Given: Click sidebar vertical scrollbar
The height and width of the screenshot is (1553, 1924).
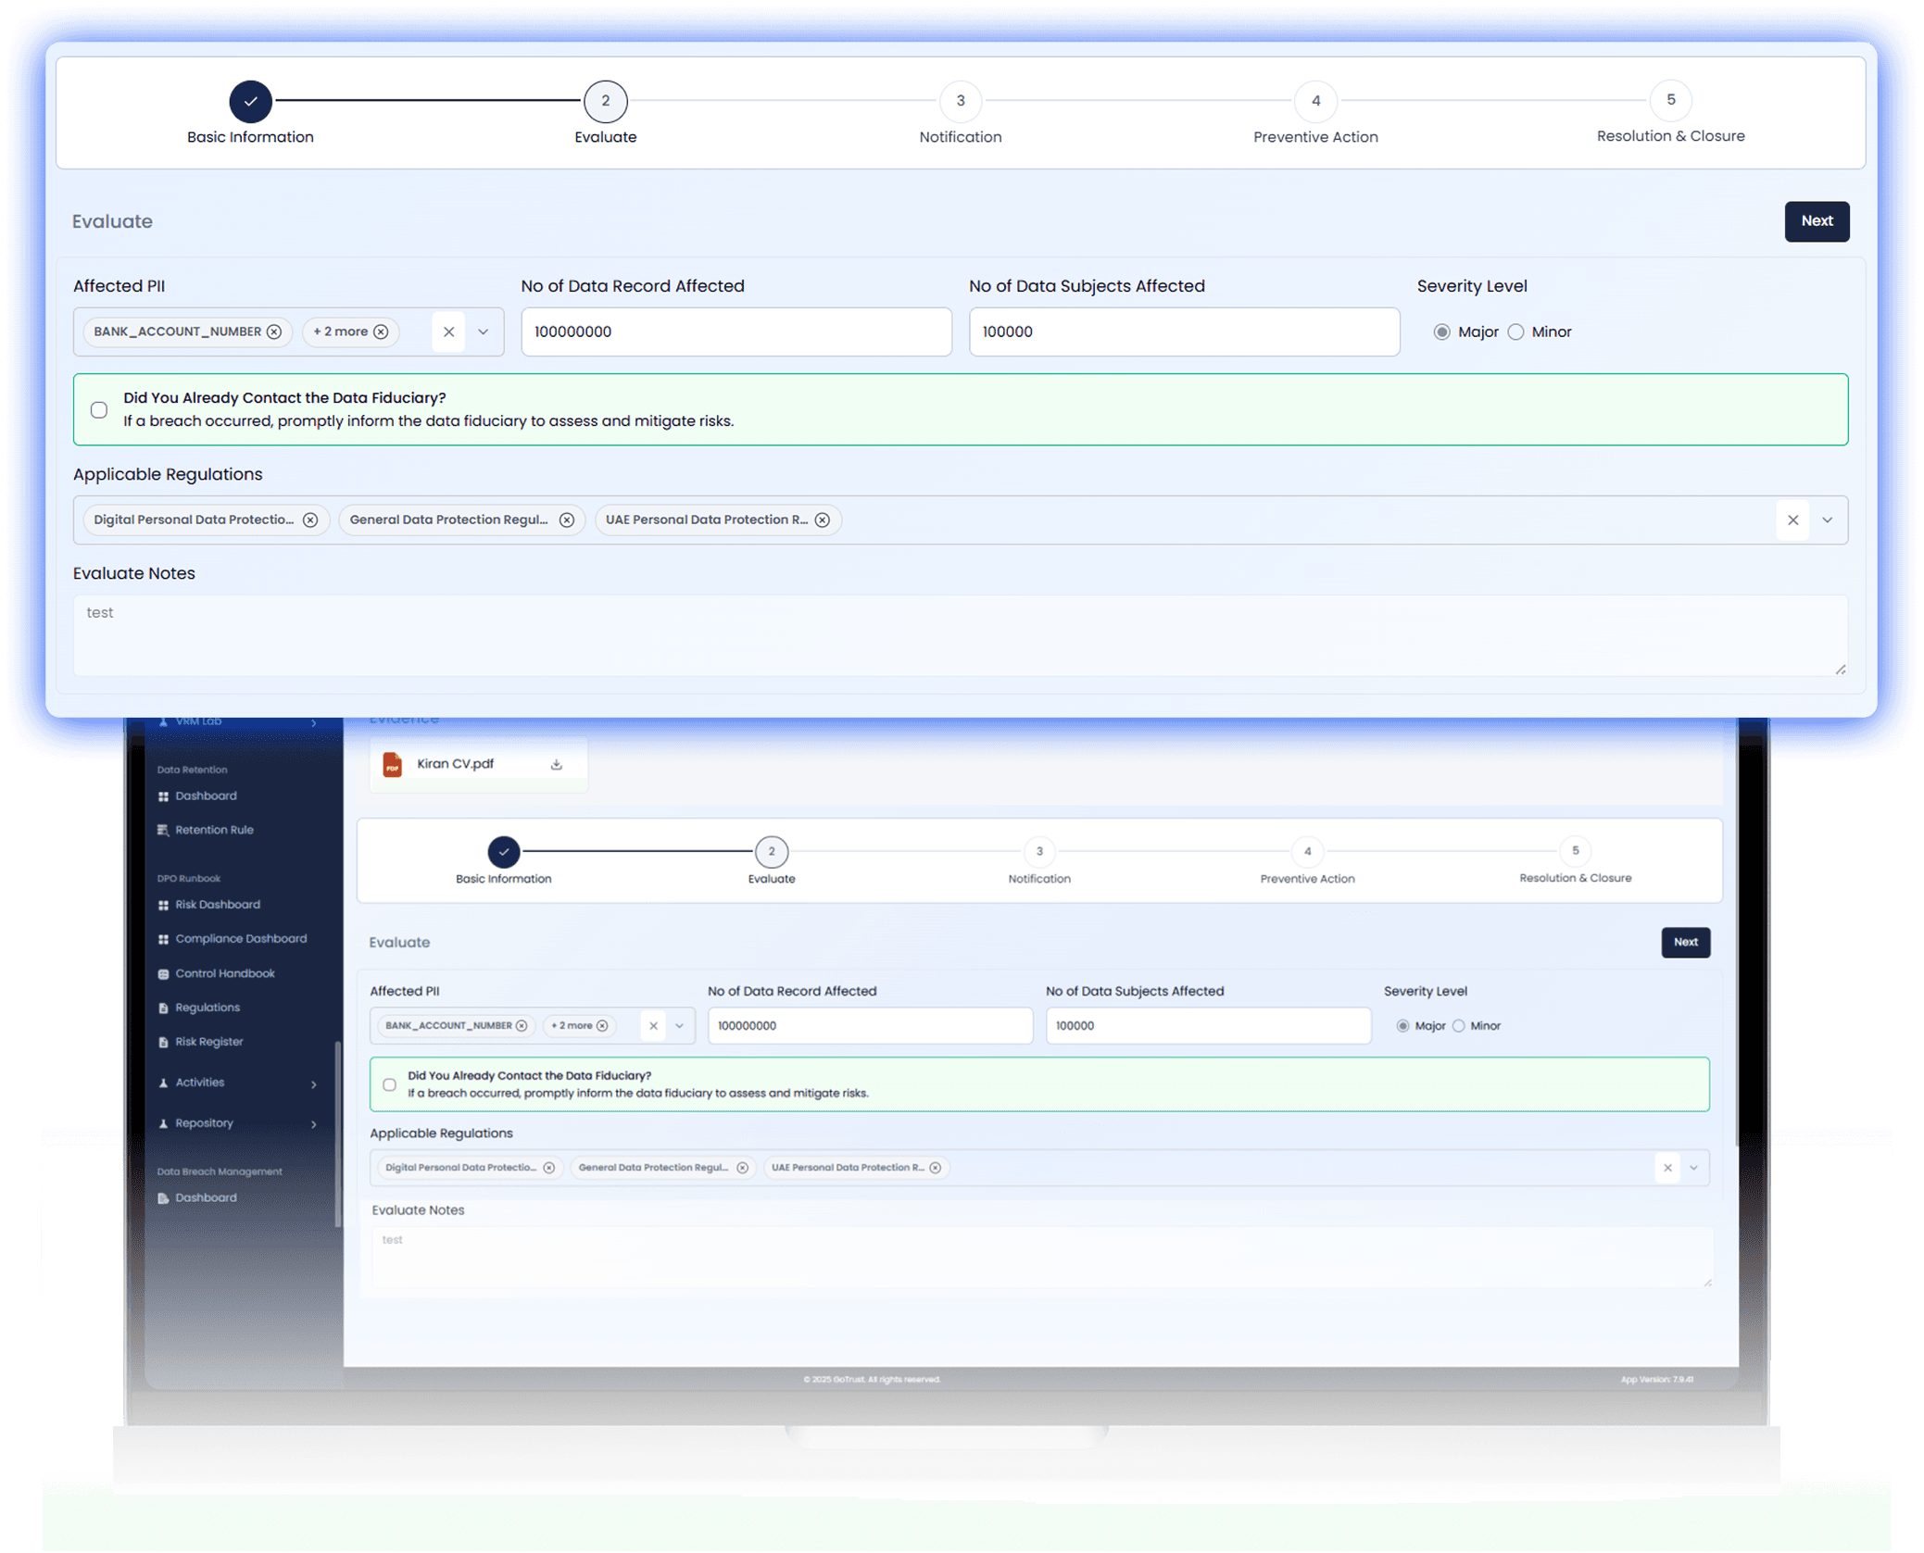Looking at the screenshot, I should pos(338,1134).
